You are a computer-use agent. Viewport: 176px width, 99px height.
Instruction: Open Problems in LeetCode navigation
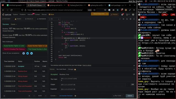point(23,15)
